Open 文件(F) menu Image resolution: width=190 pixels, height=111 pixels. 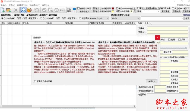(3, 5)
